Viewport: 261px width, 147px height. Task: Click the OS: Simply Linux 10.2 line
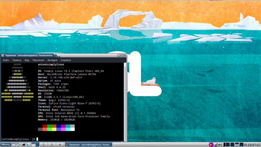71,71
